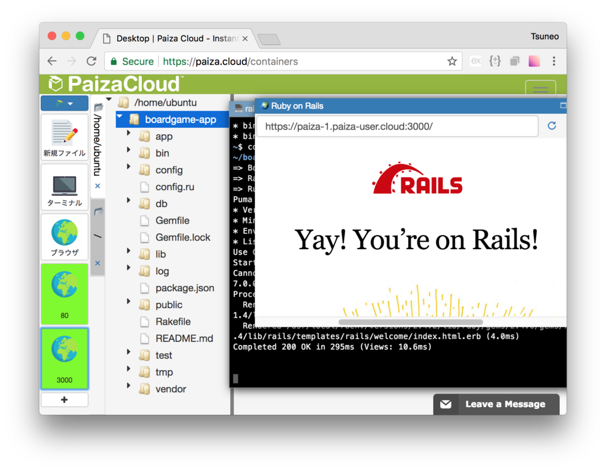Launch the ブラウザ browser icon
The width and height of the screenshot is (606, 471).
click(65, 237)
